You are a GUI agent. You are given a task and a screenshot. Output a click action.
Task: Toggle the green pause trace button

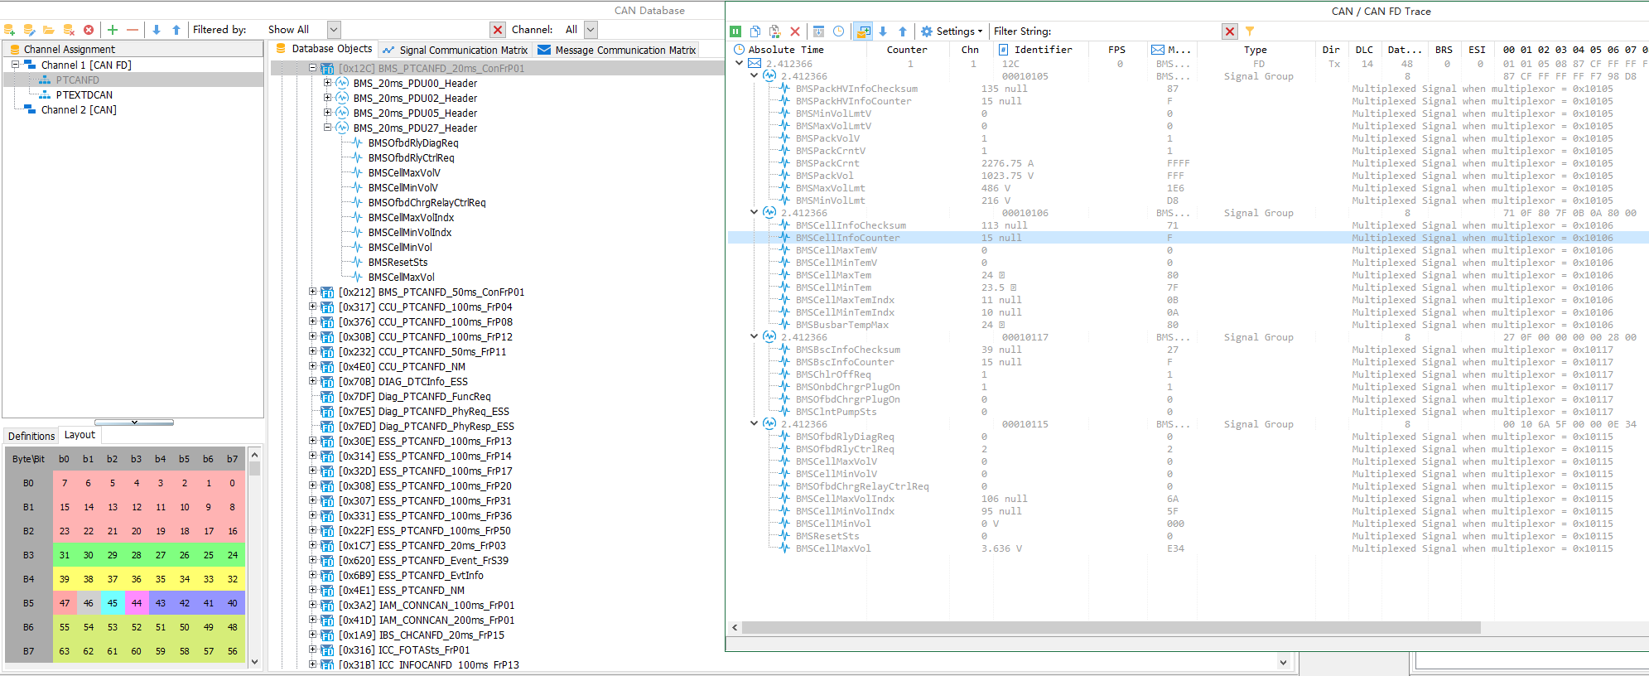click(735, 31)
